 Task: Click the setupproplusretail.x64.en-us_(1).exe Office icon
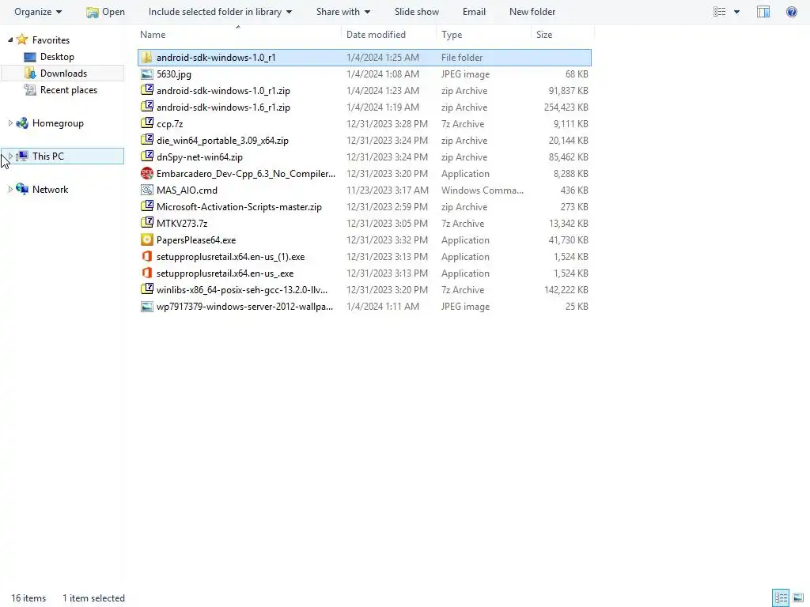(x=146, y=256)
